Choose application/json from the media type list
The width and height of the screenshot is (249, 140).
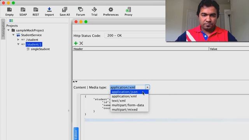pos(130,92)
